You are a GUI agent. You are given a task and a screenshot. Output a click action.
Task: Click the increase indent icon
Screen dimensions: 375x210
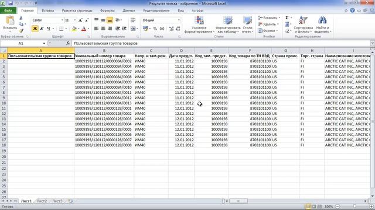click(x=124, y=29)
